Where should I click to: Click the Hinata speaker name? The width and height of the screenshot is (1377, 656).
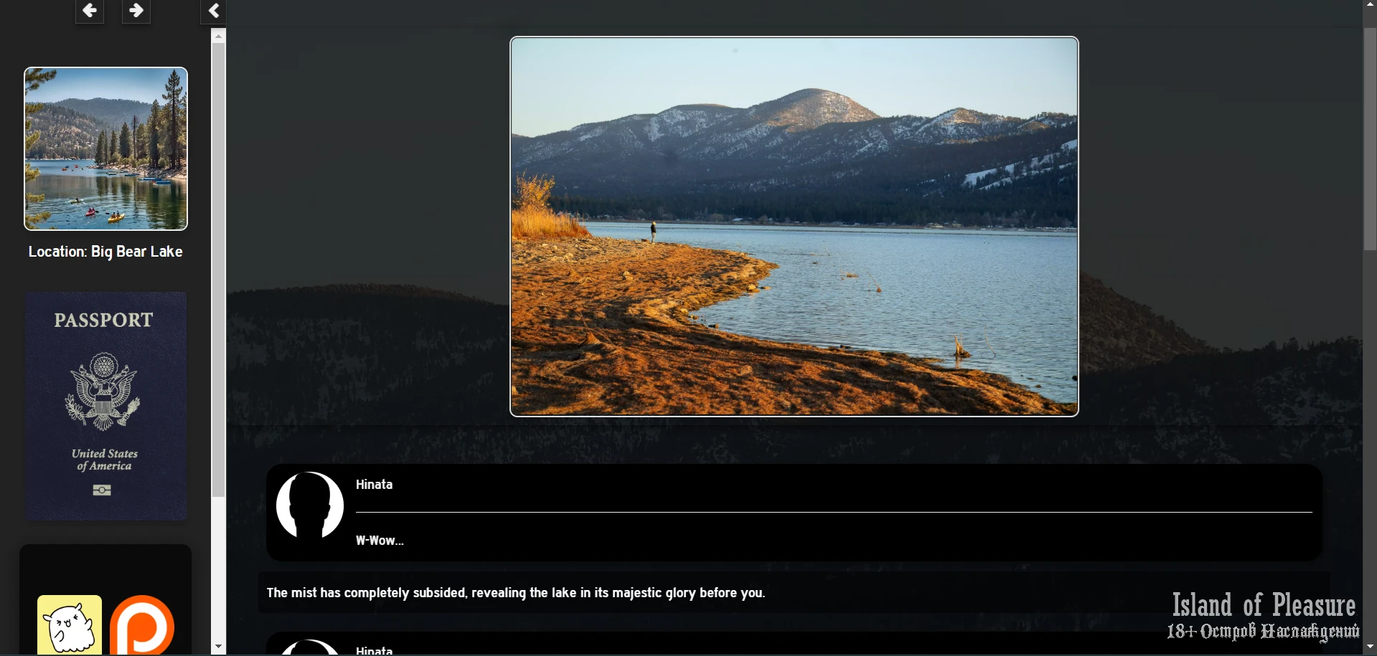[x=374, y=485]
